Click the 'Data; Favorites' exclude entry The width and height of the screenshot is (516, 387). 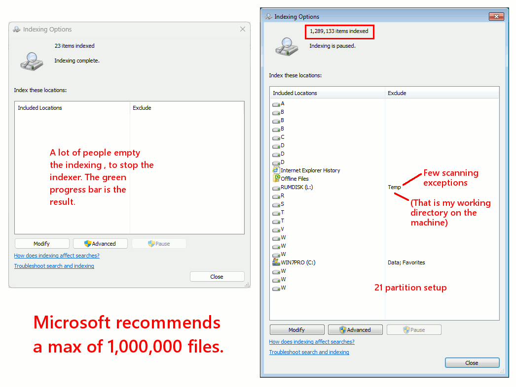pos(406,262)
